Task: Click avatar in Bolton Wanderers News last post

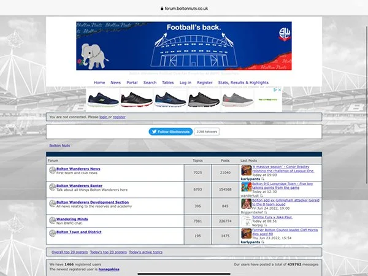Action: pos(246,171)
